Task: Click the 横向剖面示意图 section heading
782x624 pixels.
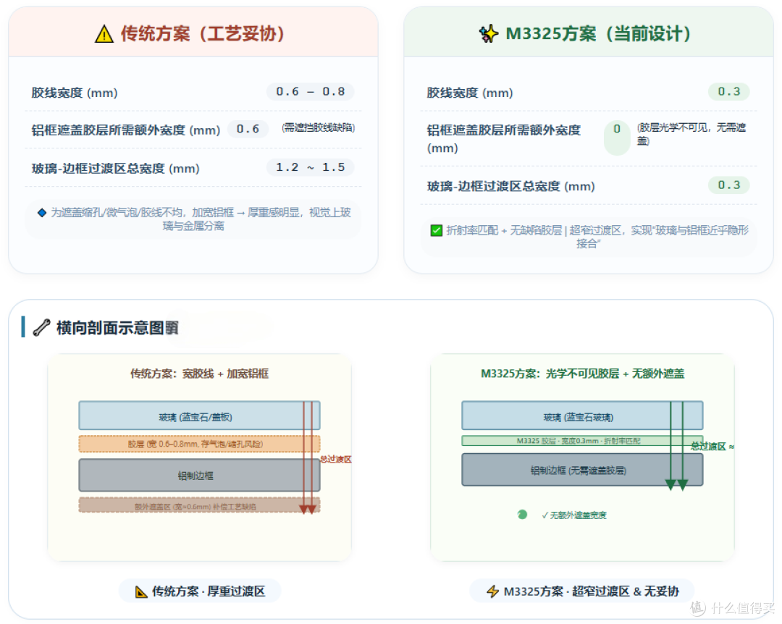Action: tap(117, 328)
